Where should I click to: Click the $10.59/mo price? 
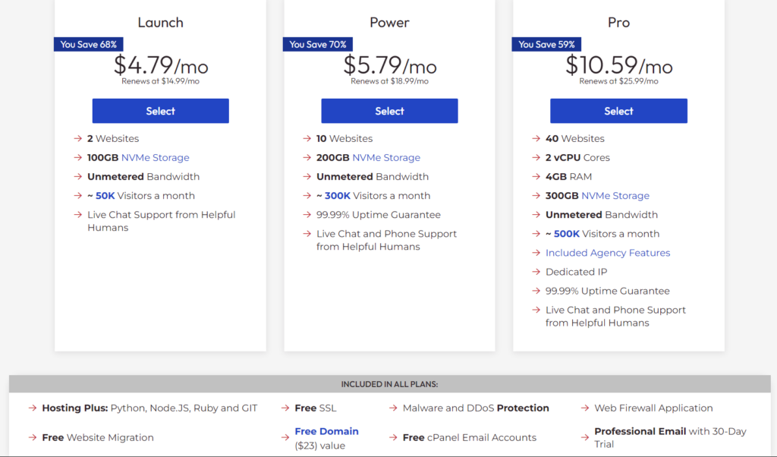(x=618, y=65)
